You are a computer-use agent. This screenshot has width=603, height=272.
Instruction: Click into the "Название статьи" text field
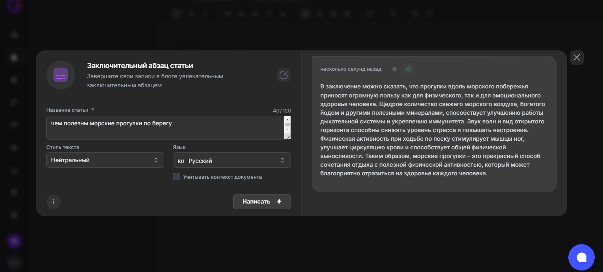165,128
